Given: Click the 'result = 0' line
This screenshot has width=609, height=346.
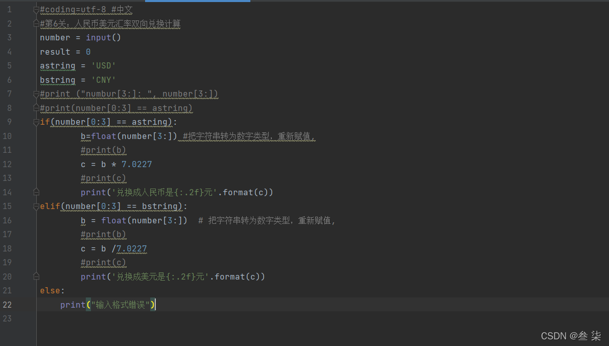Looking at the screenshot, I should pyautogui.click(x=65, y=52).
